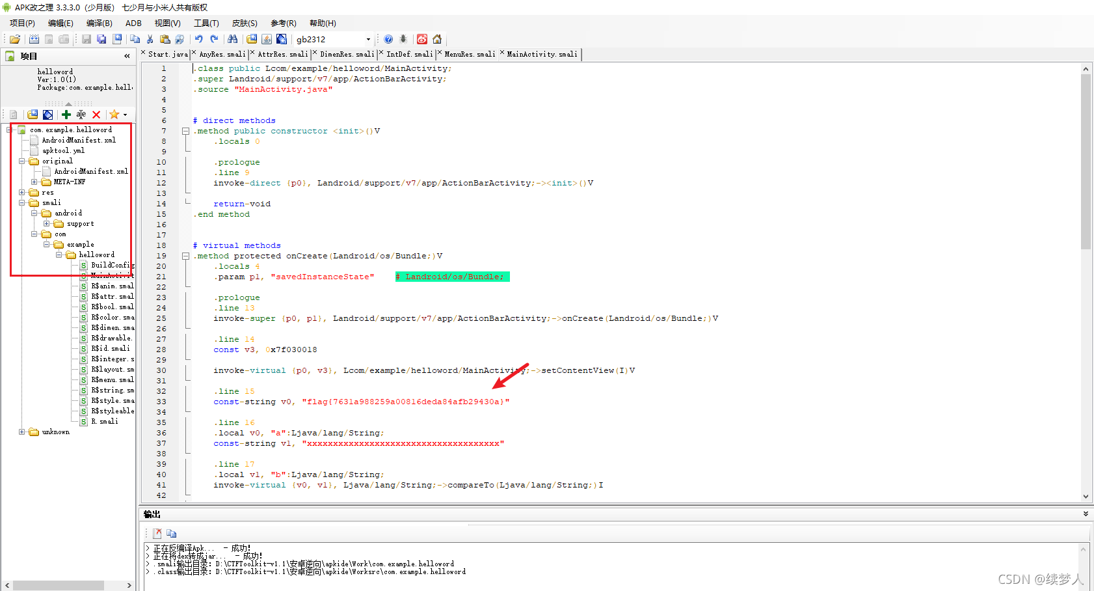Screen dimensions: 1094x591
Task: Click the folder-with-arrow icon in project toolbar
Action: coord(33,115)
